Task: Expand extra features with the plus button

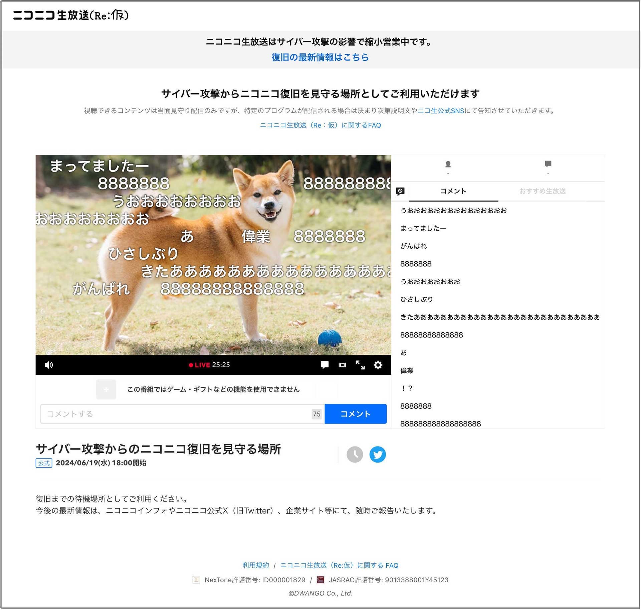Action: [106, 389]
